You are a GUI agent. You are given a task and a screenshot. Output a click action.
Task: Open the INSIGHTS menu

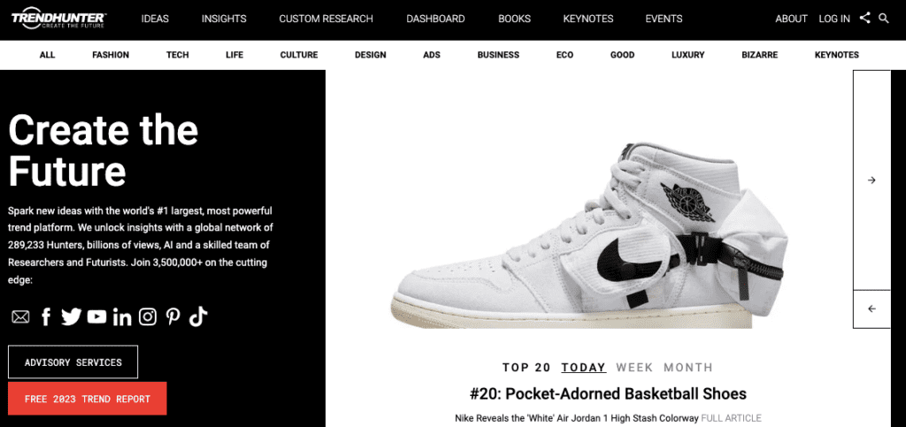click(x=224, y=19)
